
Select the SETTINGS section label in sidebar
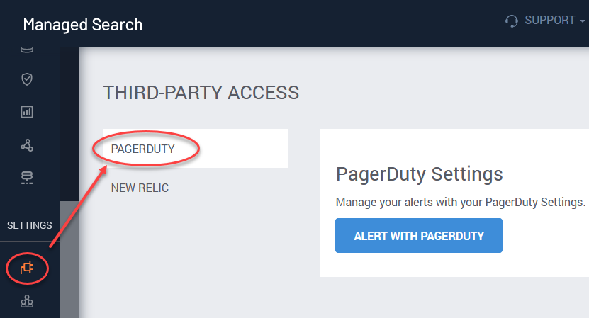point(30,225)
